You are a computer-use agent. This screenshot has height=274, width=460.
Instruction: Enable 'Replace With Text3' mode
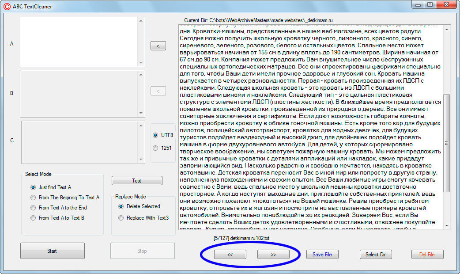coord(143,218)
